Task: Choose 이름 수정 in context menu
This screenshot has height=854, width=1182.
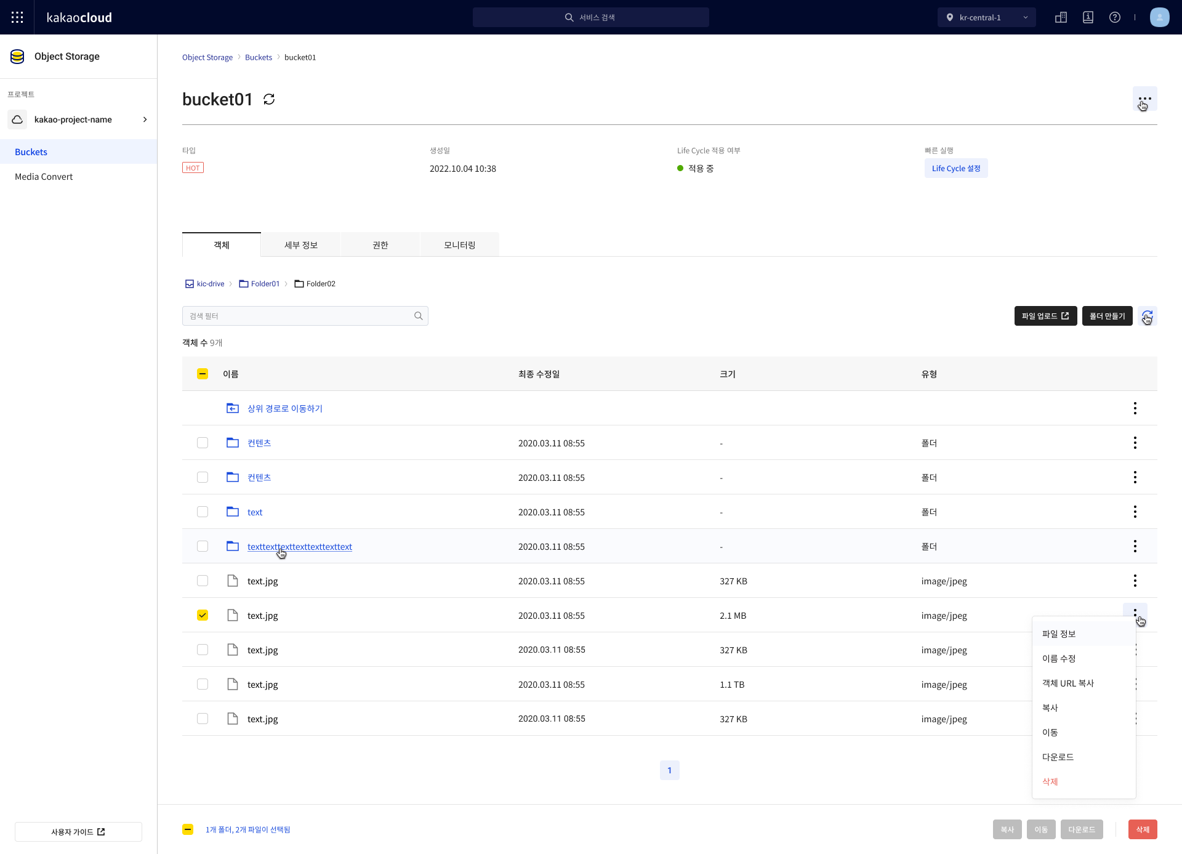Action: [1084, 658]
